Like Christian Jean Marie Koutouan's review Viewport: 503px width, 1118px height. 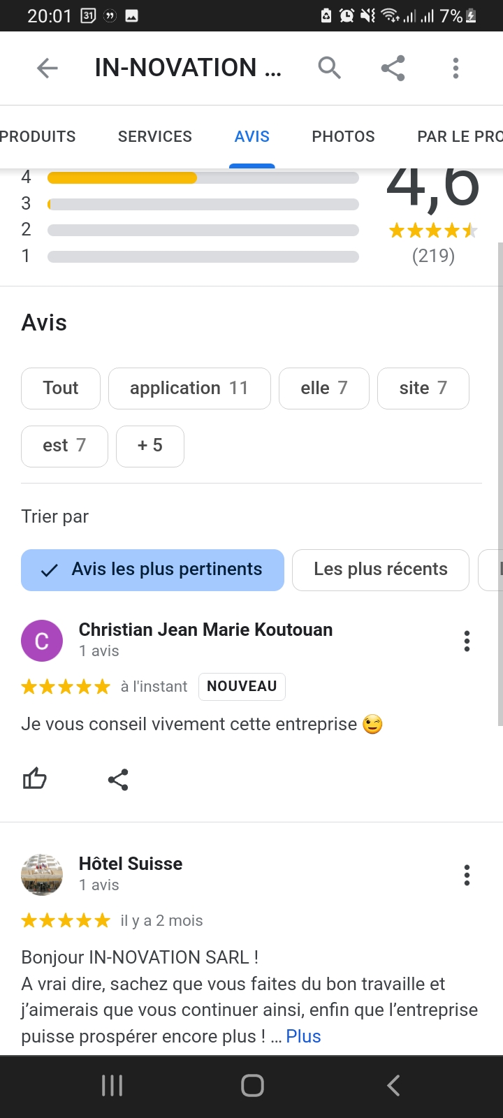coord(34,778)
